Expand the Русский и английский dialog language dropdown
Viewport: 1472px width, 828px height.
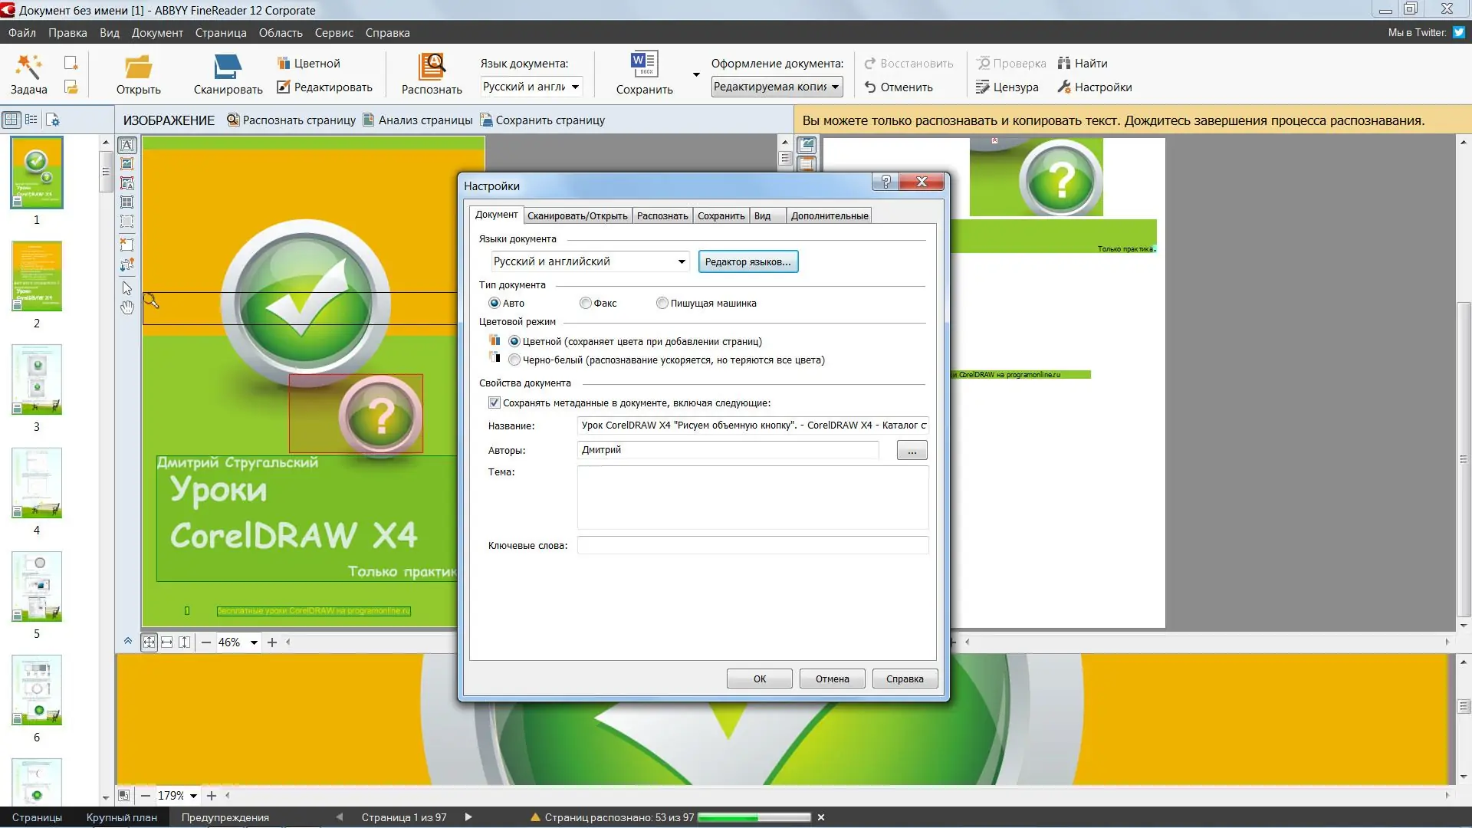pos(681,261)
